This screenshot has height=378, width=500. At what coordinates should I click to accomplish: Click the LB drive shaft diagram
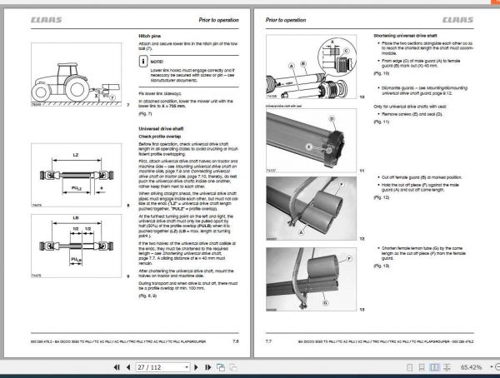76,246
